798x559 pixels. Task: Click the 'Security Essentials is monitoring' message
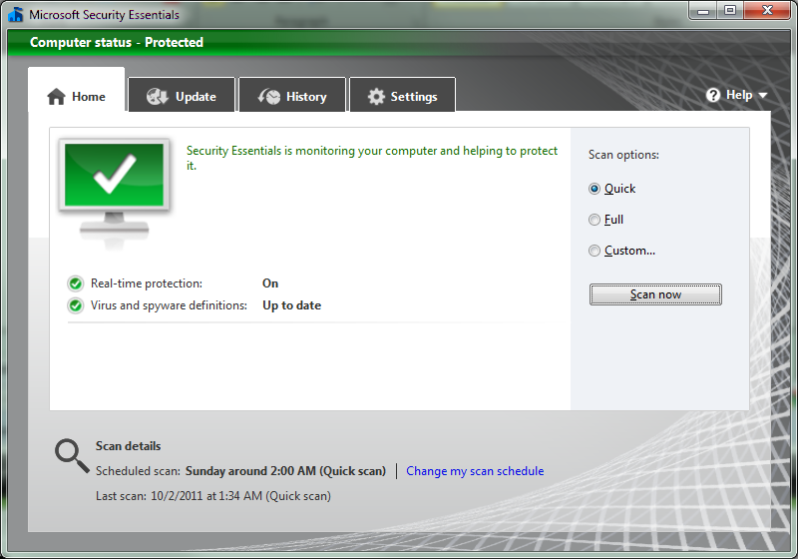pos(372,158)
